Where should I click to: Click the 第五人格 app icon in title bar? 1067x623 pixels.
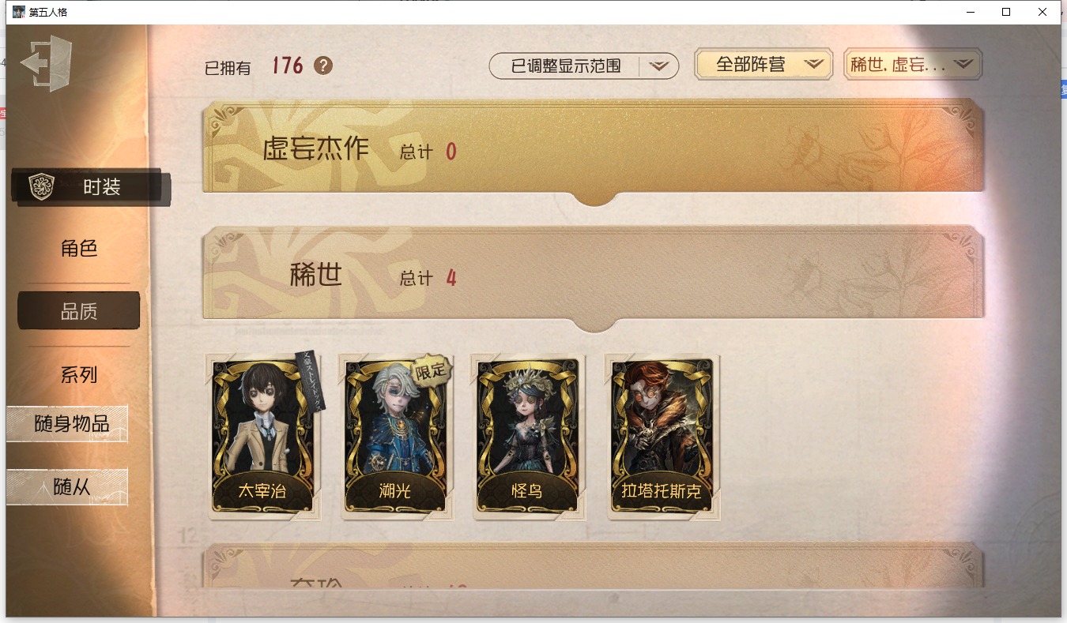tap(18, 12)
